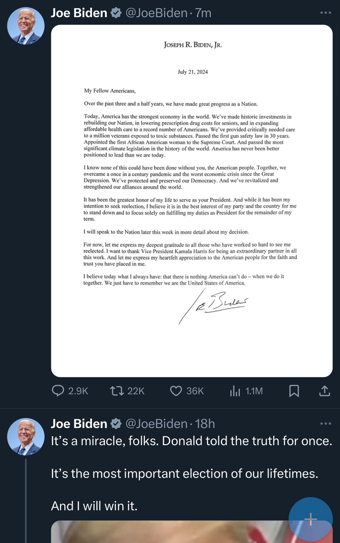Open the letter image full screen
Image resolution: width=340 pixels, height=543 pixels.
(192, 201)
